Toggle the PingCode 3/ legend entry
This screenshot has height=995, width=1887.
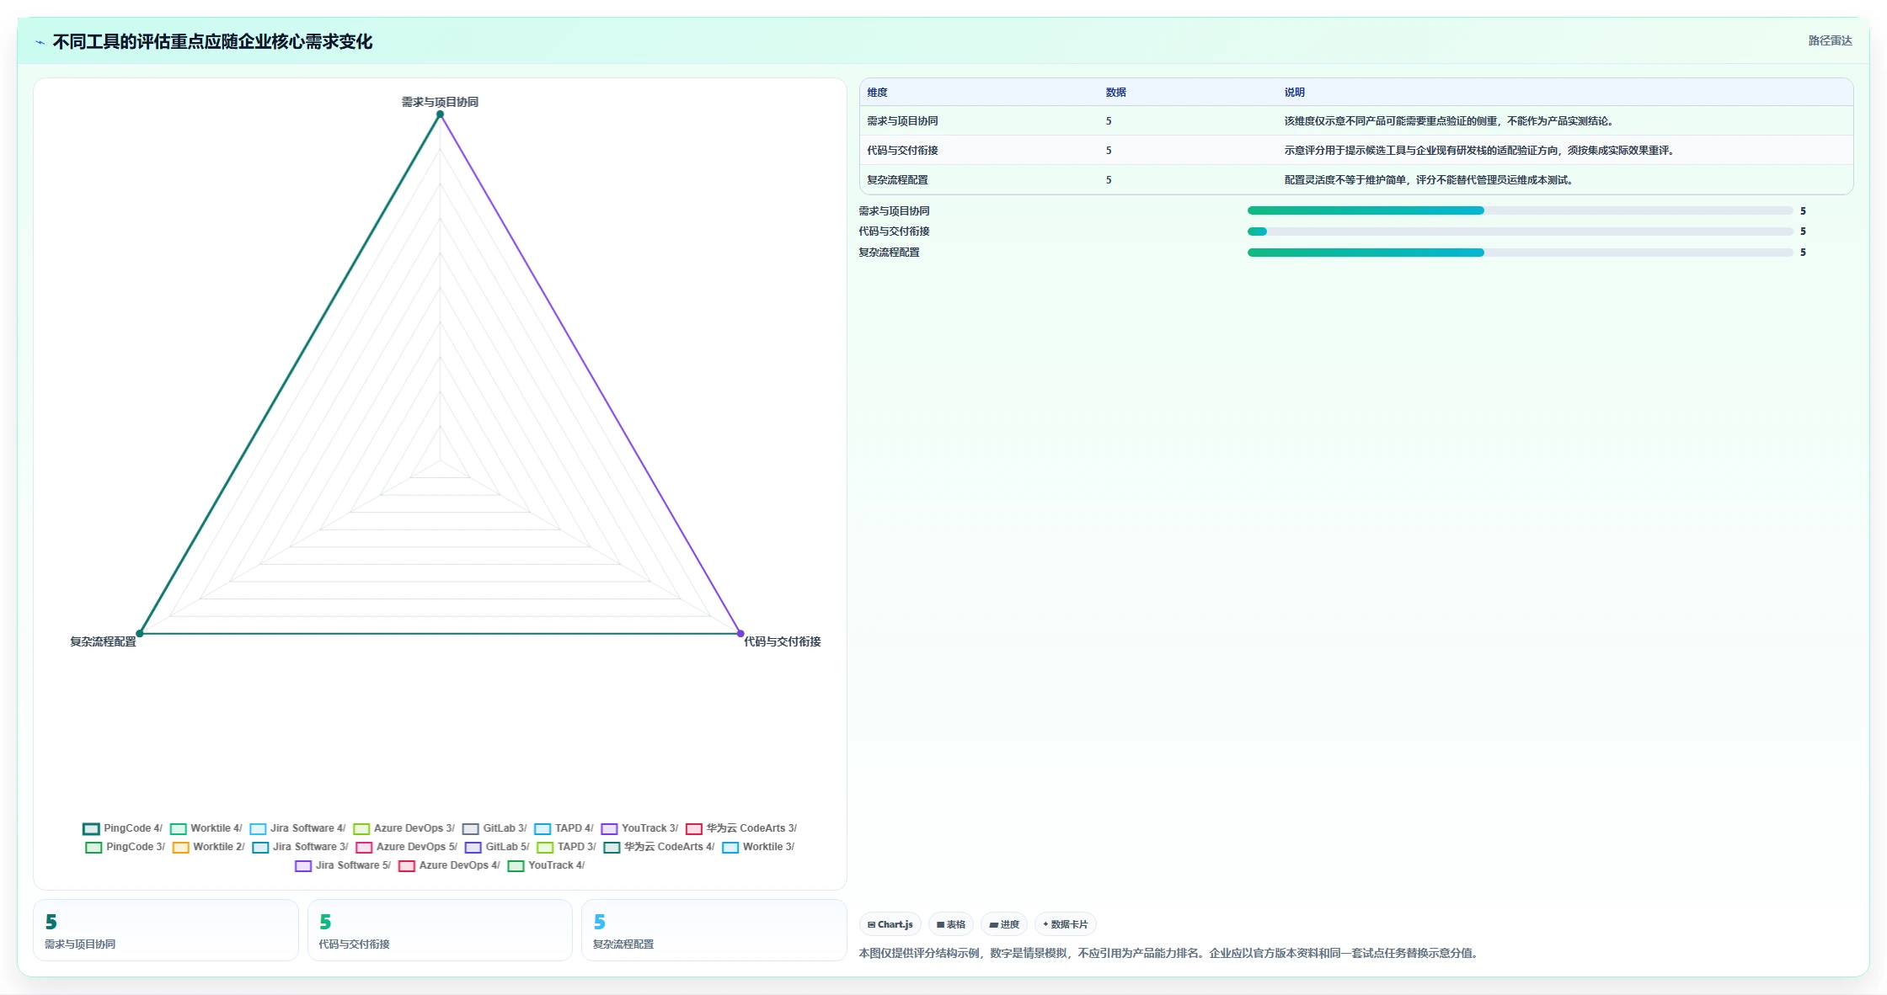pyautogui.click(x=125, y=847)
